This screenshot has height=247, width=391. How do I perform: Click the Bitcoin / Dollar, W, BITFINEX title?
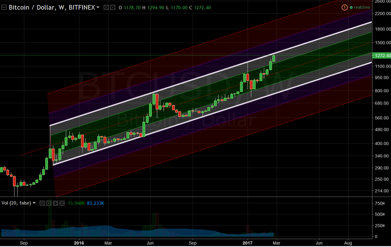click(52, 7)
